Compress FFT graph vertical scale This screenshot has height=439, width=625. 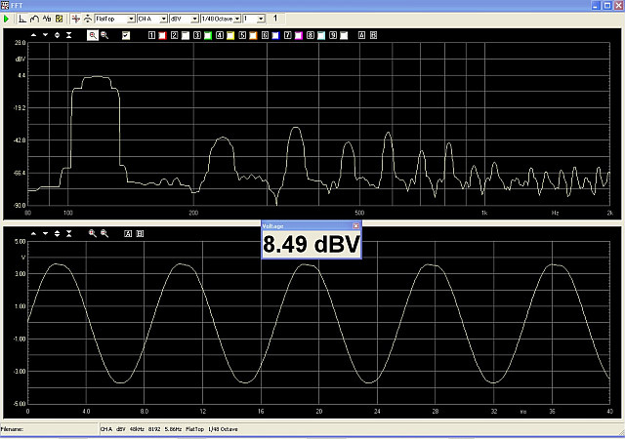69,35
